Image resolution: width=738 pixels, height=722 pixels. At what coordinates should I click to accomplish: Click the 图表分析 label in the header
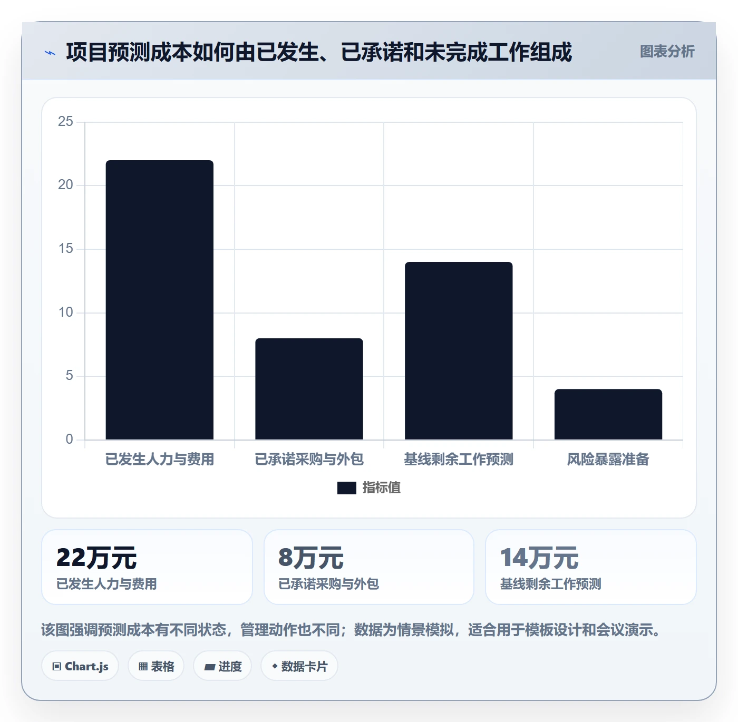pyautogui.click(x=667, y=52)
